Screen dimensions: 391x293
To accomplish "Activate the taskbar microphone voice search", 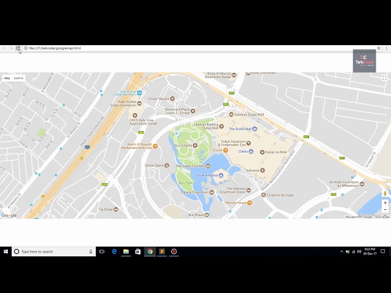I will (90, 251).
